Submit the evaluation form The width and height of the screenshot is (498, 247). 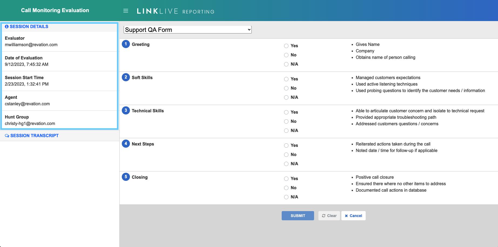[x=298, y=216]
